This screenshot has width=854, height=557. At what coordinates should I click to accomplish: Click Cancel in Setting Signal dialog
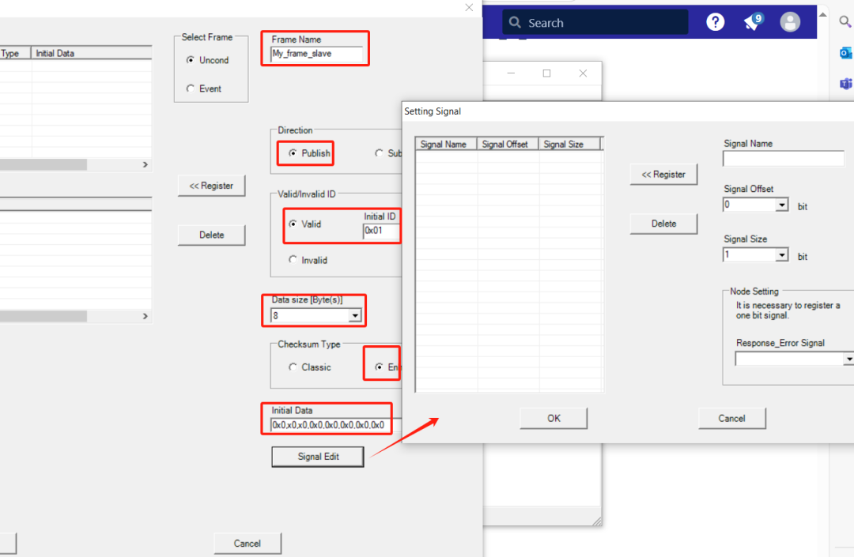tap(732, 418)
